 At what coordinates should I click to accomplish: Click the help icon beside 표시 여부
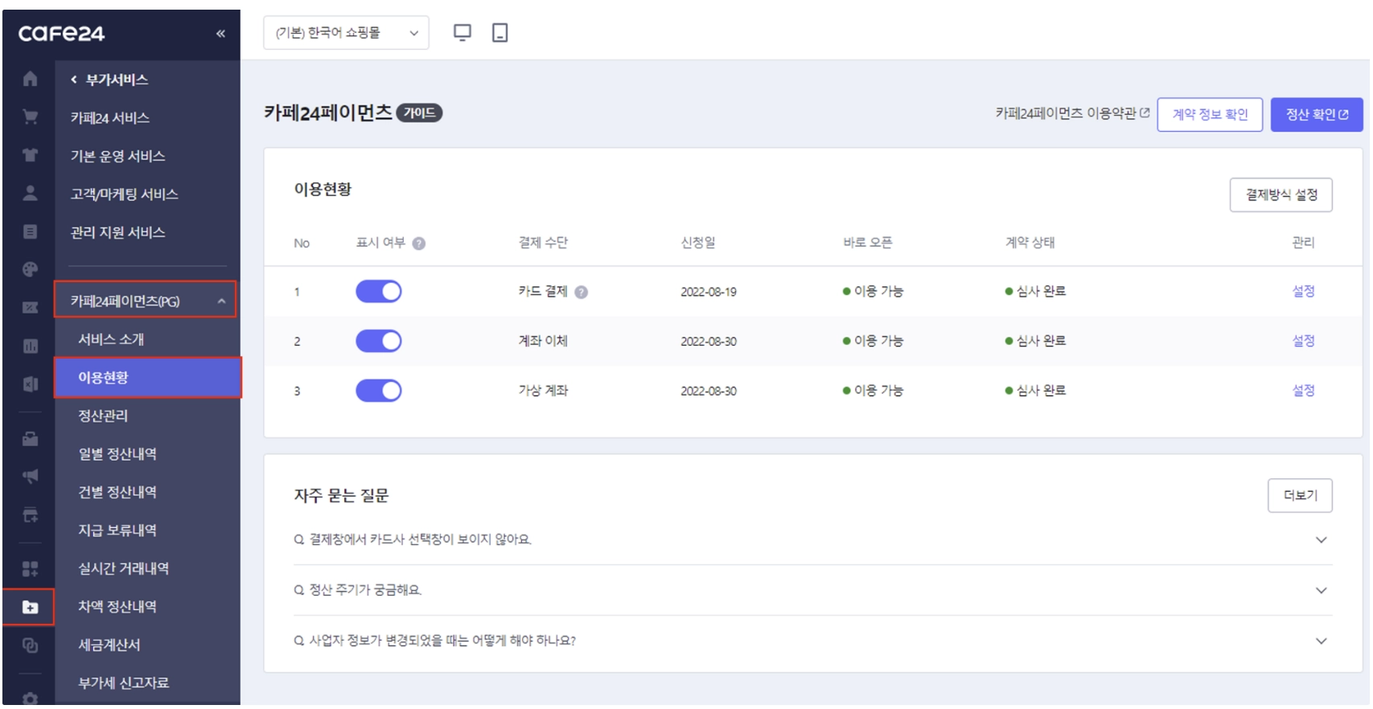point(419,244)
